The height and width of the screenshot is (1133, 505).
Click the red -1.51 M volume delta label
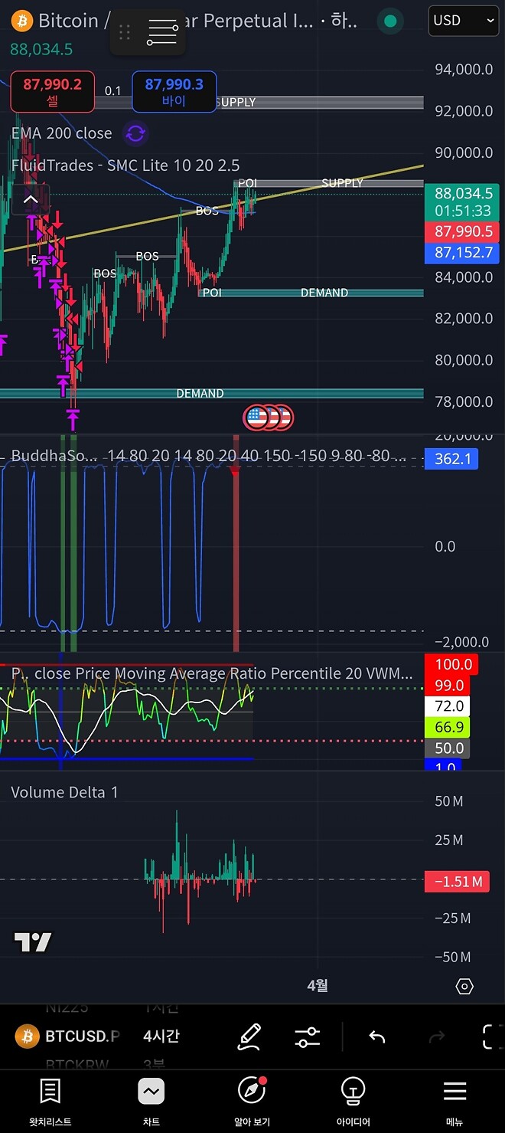(x=457, y=882)
